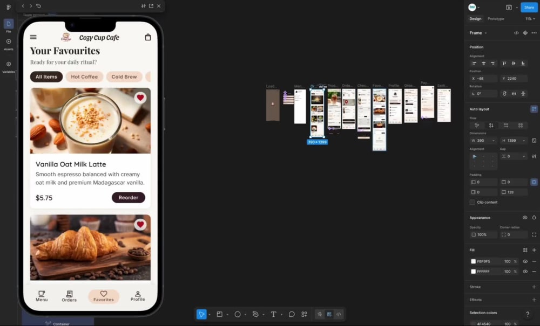Open the shopping bag in phone preview
Screen dimensions: 540x326
[148, 37]
